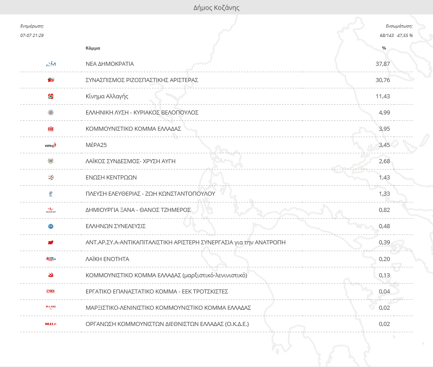This screenshot has height=367, width=433.
Task: Click the Κίνημα Αλλαγής party logo
Action: [51, 96]
